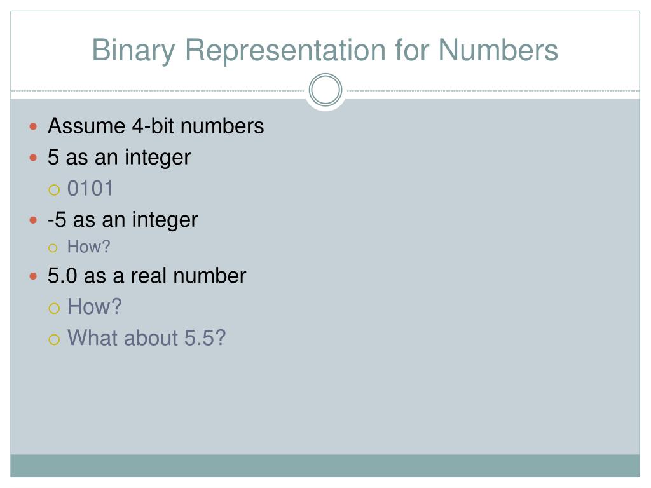Image resolution: width=651 pixels, height=488 pixels.
Task: Click the yellow ring bullet under '-5 as an integer'
Action: tap(53, 248)
